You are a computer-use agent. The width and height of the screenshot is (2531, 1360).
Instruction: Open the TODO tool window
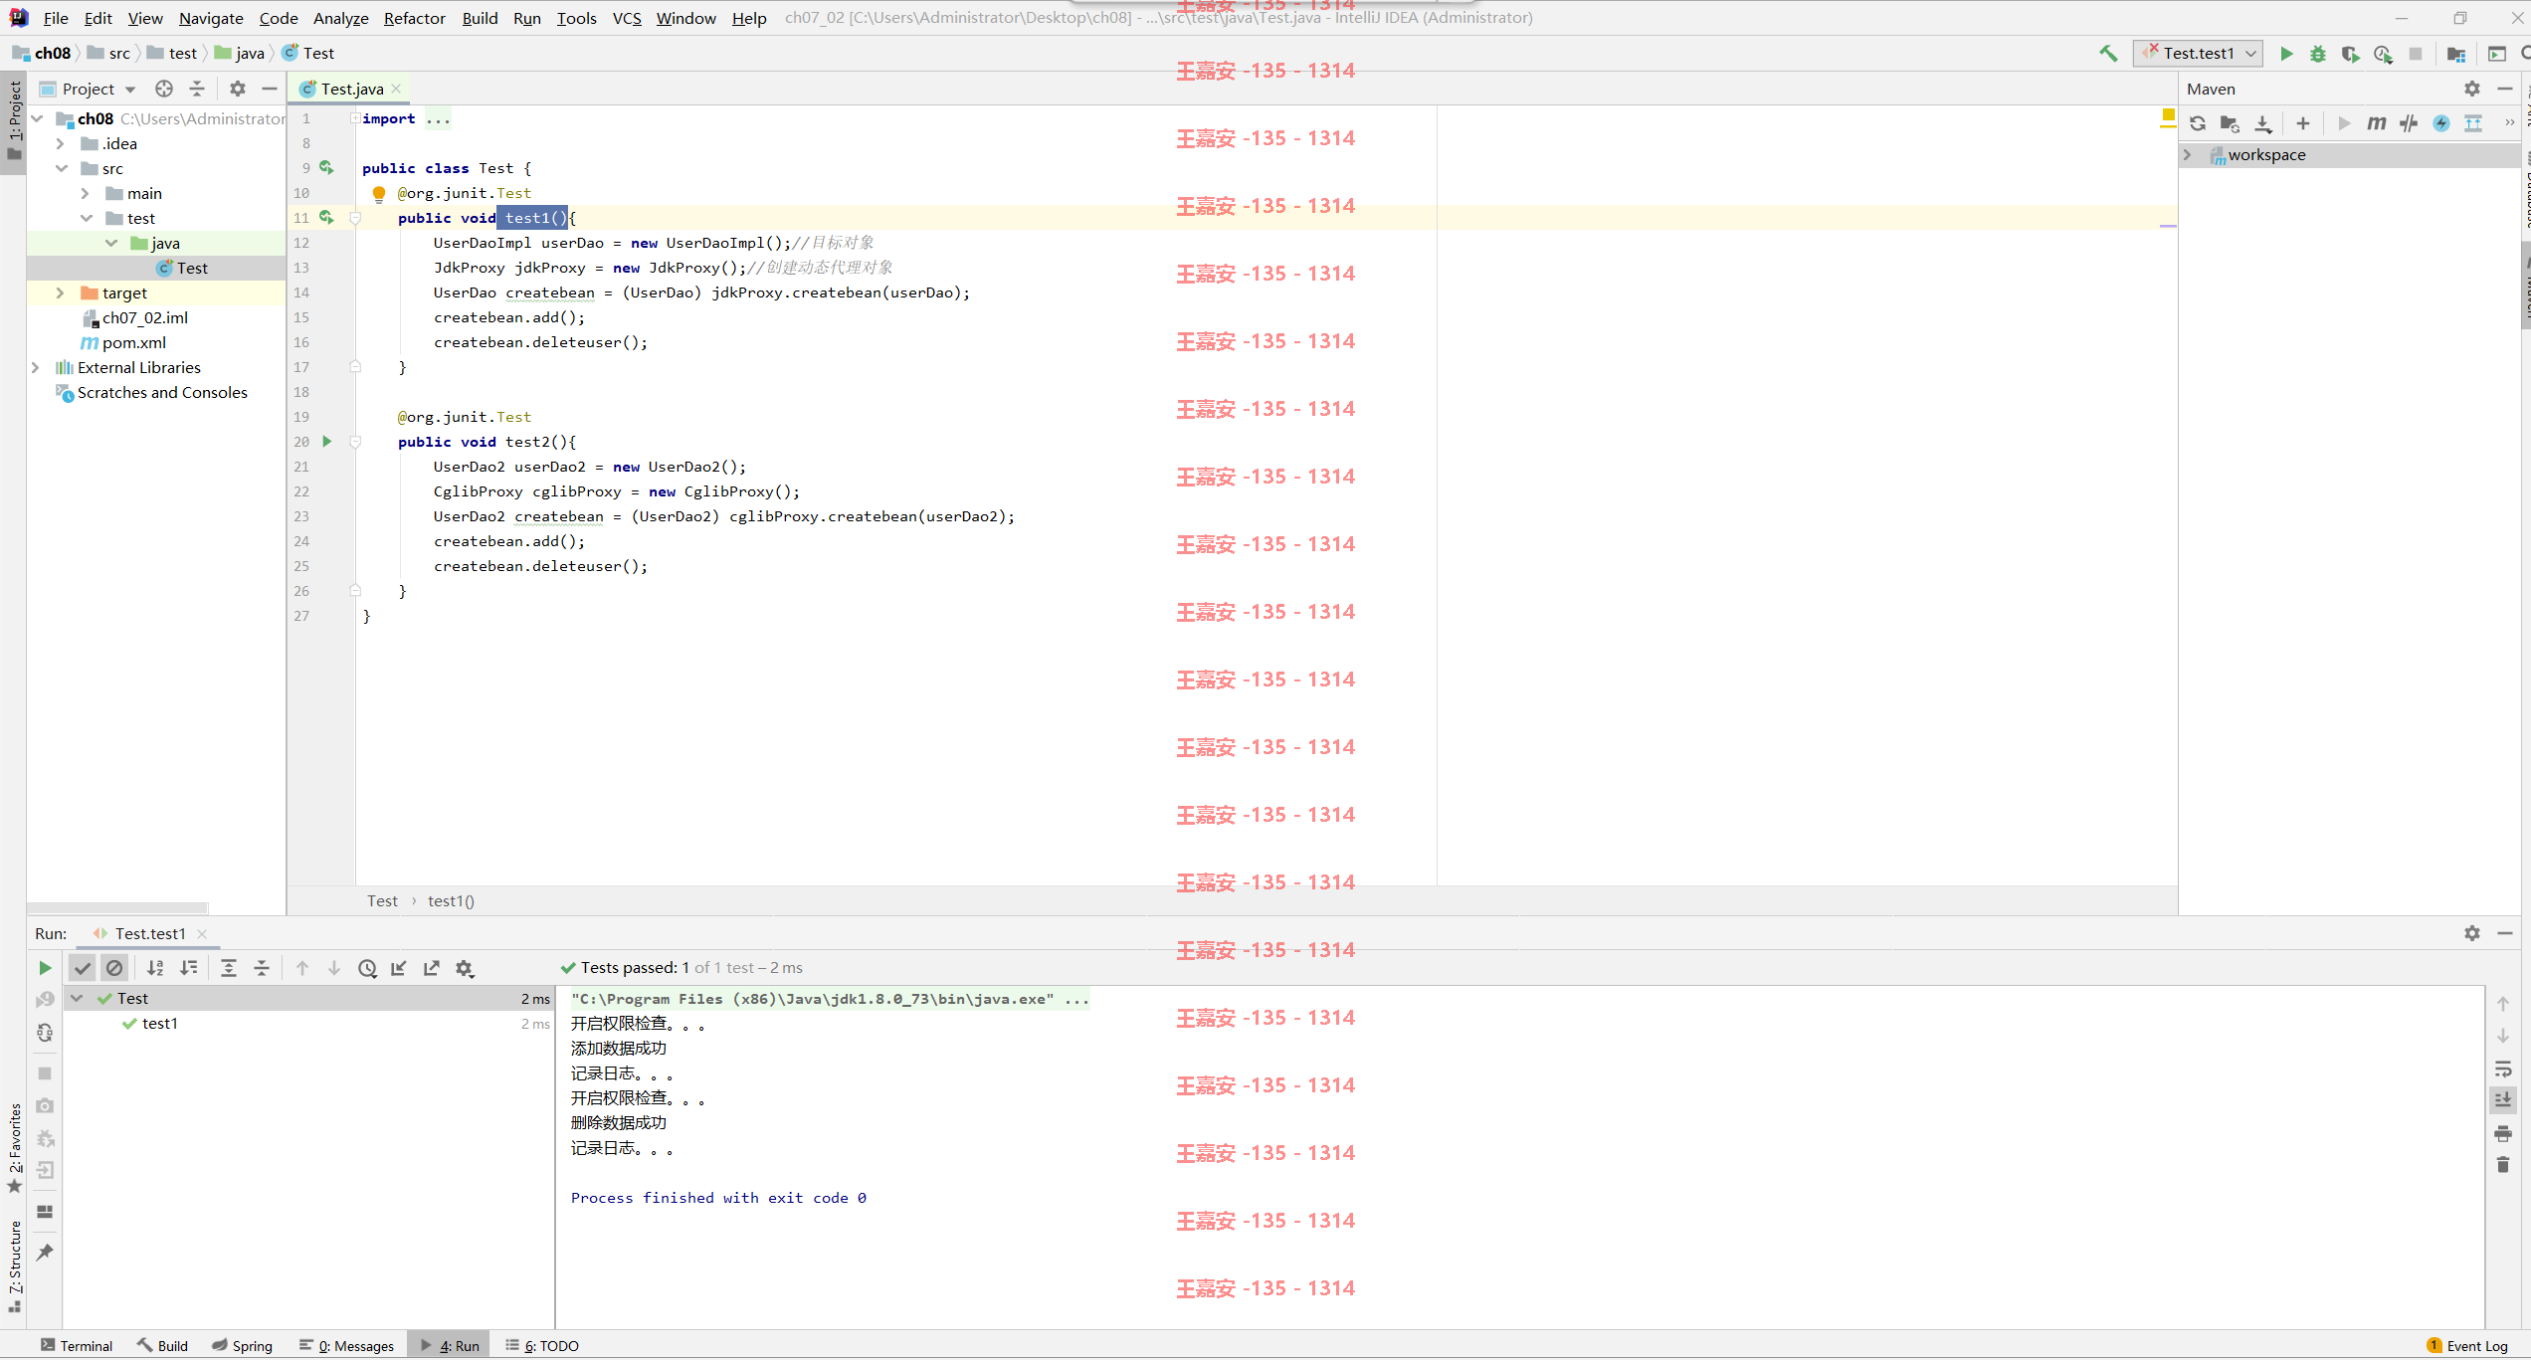click(541, 1345)
